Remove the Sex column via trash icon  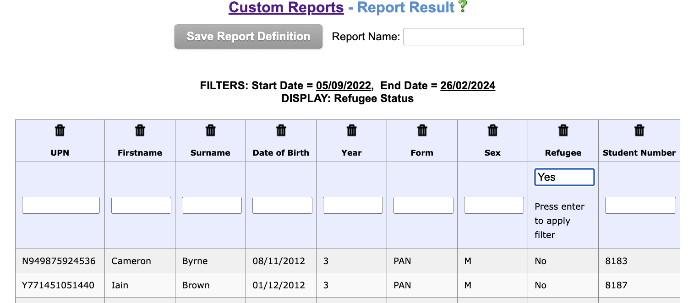(x=493, y=130)
